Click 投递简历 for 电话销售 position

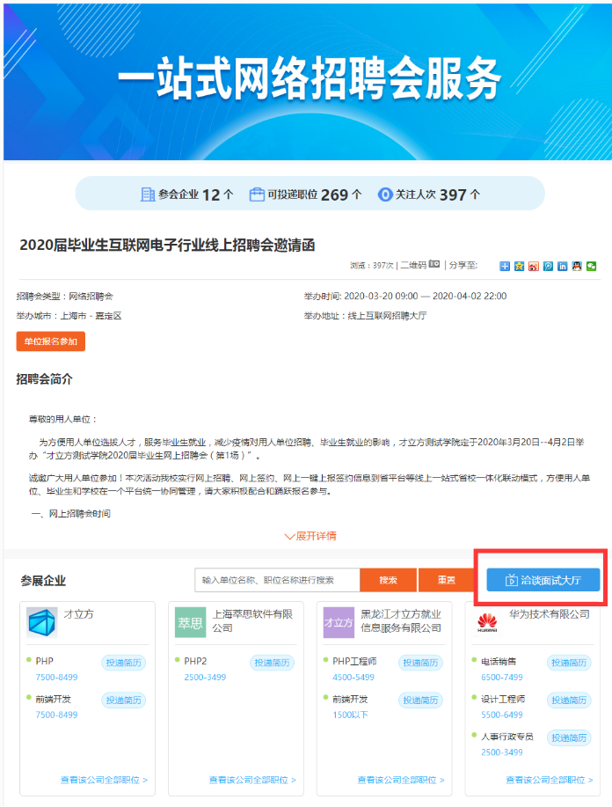click(567, 662)
